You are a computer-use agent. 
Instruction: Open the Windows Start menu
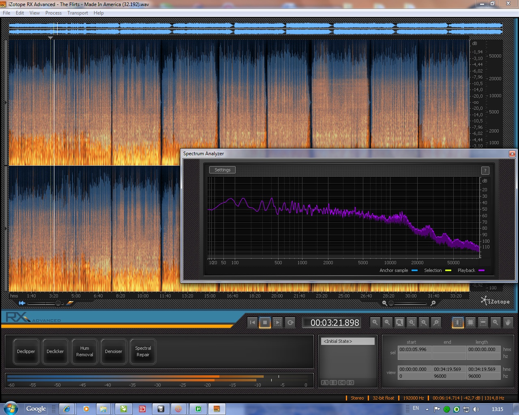click(11, 409)
